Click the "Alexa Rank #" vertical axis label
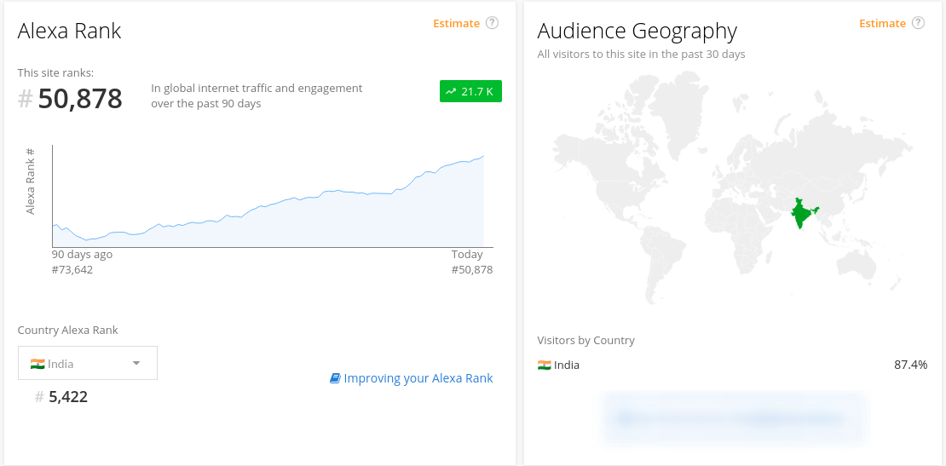Screen dimensions: 946x466 tap(31, 180)
